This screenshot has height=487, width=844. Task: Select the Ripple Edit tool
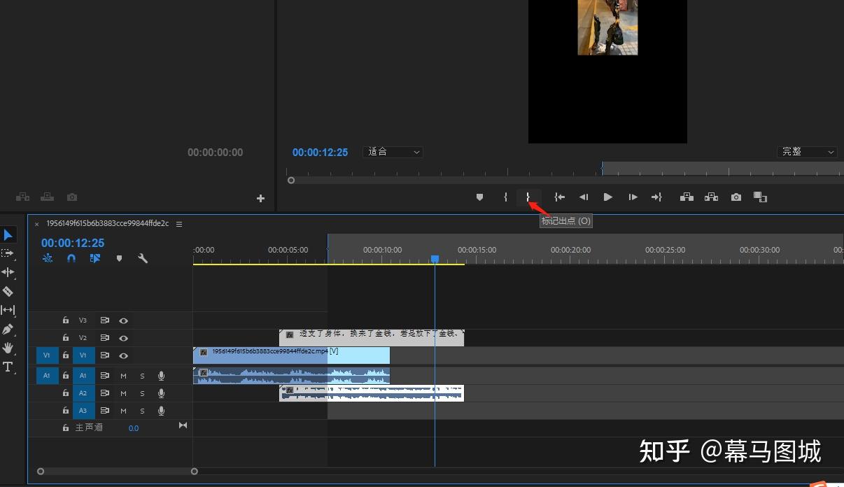[8, 272]
